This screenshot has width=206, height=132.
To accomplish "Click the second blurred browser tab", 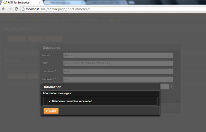I will [107, 3].
